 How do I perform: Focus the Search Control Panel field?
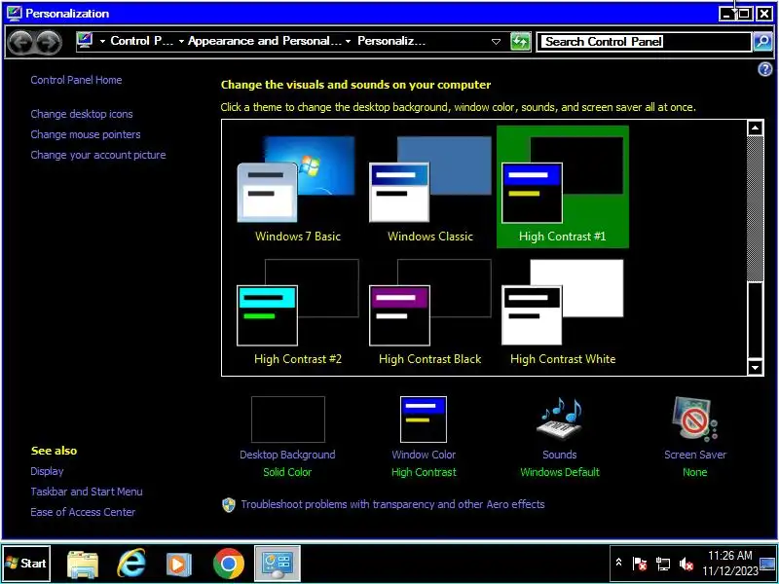645,42
